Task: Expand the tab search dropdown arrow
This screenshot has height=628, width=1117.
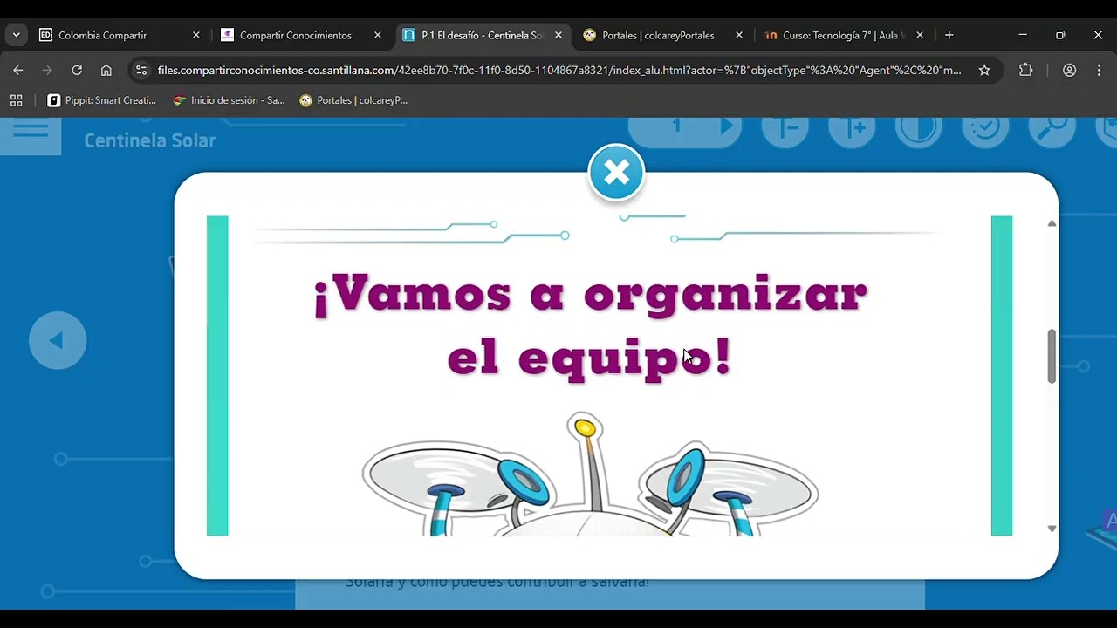Action: 16,36
